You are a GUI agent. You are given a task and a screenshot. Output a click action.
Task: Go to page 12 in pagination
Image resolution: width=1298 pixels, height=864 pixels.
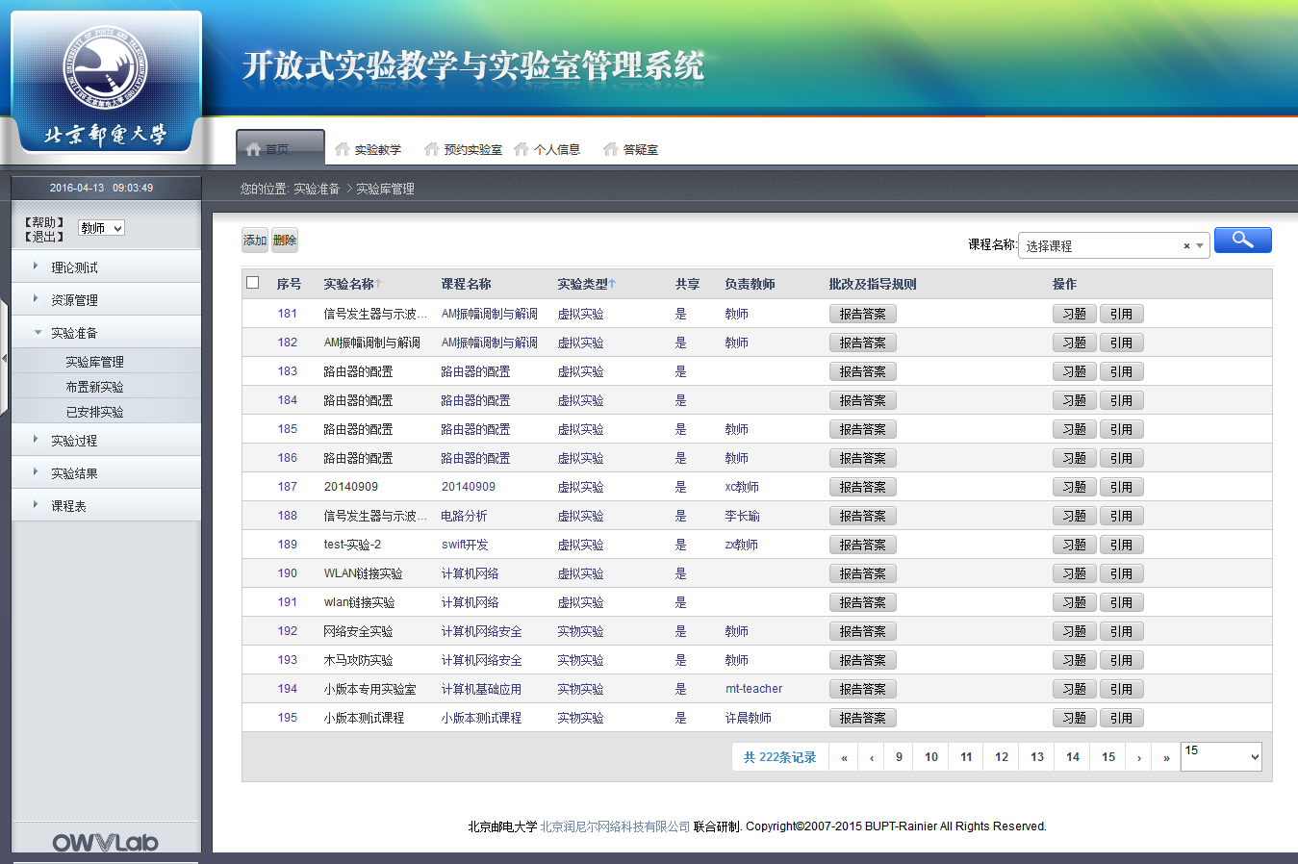tap(1001, 757)
